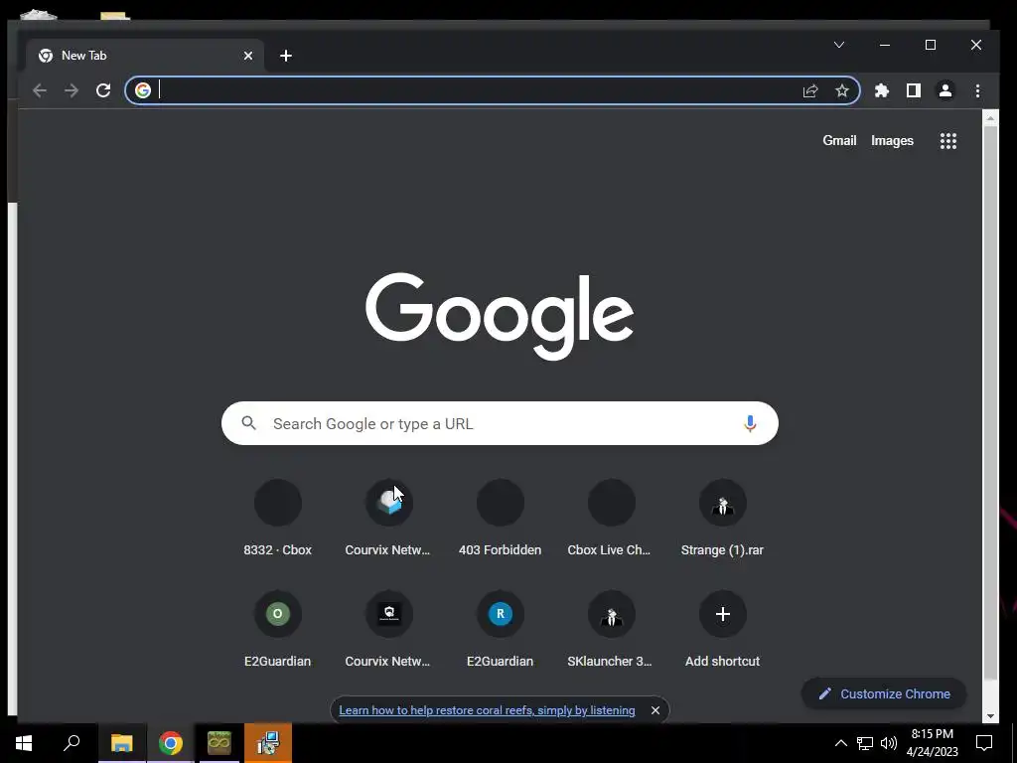Open the Windows notification center
1017x763 pixels.
pos(984,743)
